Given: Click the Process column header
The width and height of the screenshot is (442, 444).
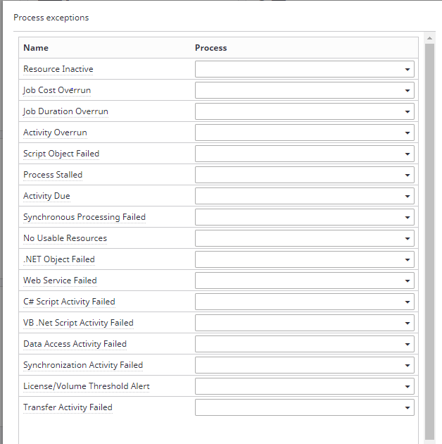Looking at the screenshot, I should (210, 48).
